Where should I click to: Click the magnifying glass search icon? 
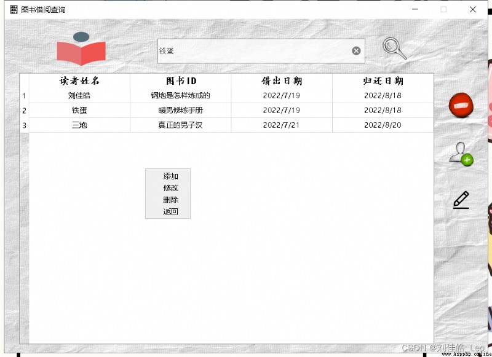(394, 49)
